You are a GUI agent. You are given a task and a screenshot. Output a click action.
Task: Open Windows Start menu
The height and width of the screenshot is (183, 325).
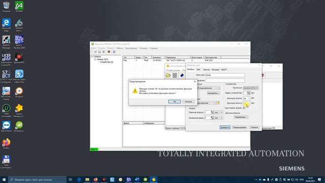coord(4,179)
